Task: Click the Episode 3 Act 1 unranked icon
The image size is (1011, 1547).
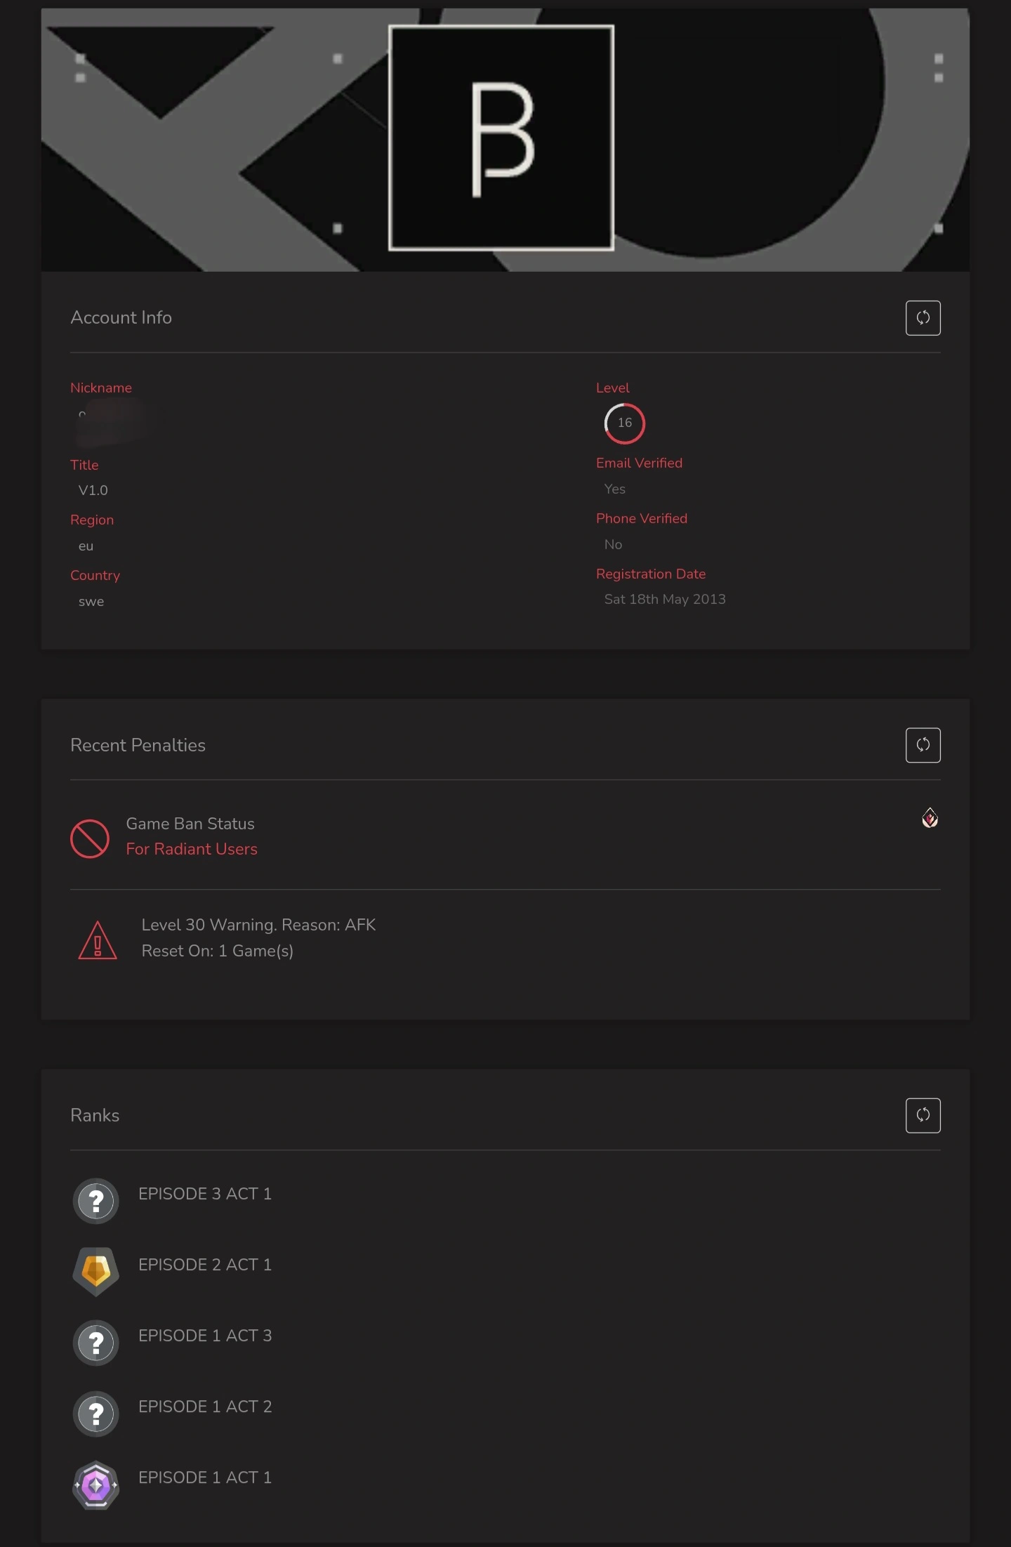Action: [96, 1201]
